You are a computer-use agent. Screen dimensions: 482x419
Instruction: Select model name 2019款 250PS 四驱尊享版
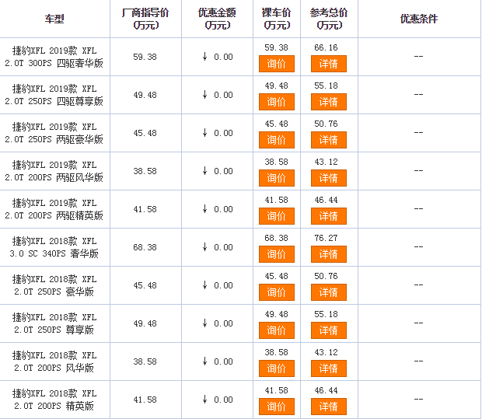point(54,95)
